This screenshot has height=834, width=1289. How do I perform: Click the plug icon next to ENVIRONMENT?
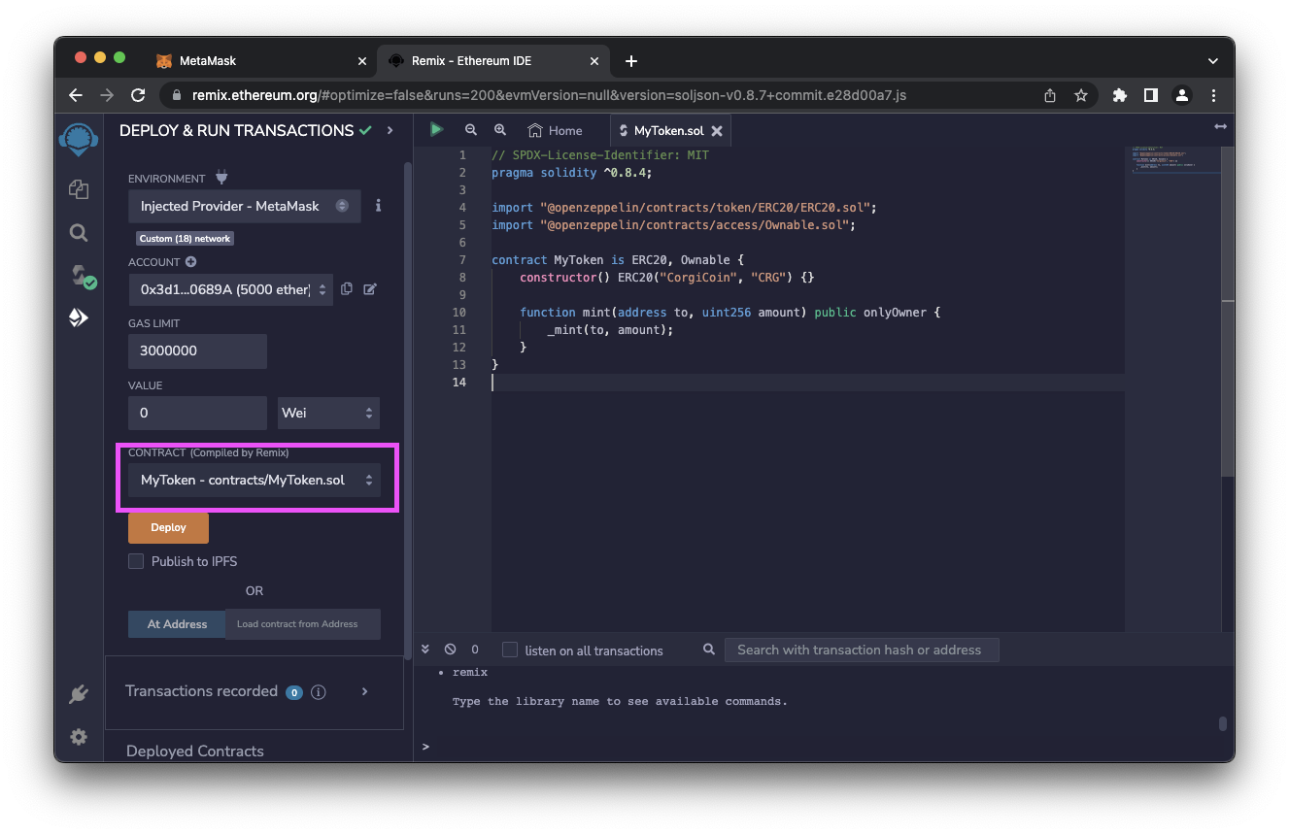click(220, 178)
